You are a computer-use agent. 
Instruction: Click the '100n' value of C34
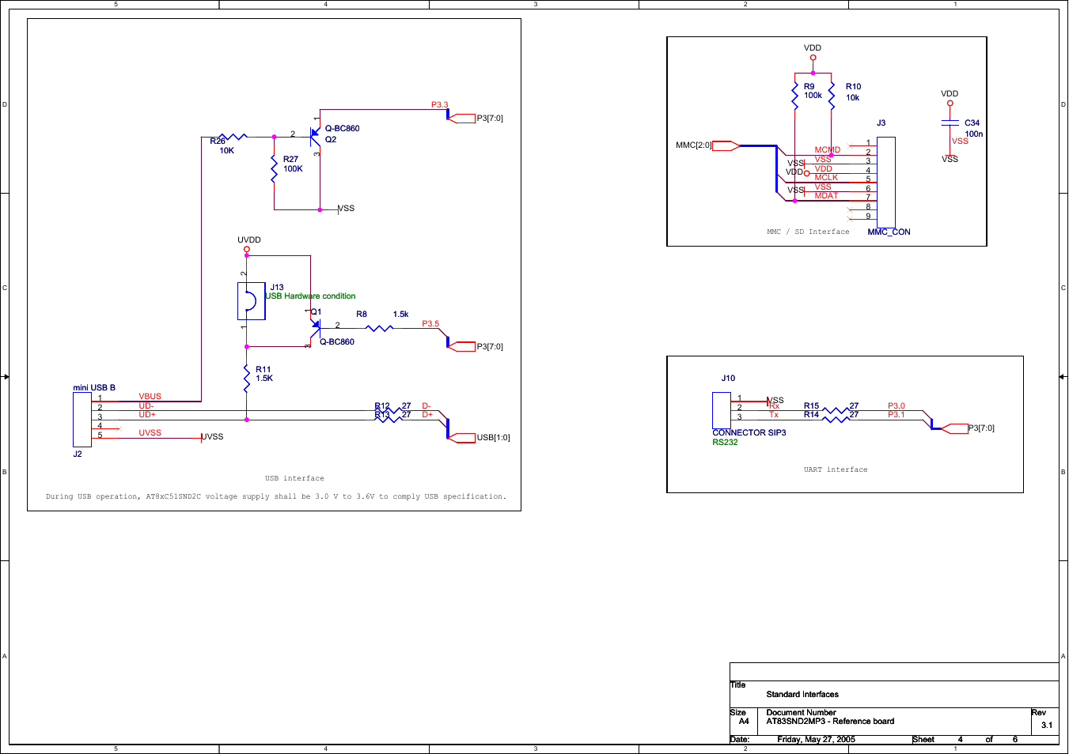coord(974,134)
